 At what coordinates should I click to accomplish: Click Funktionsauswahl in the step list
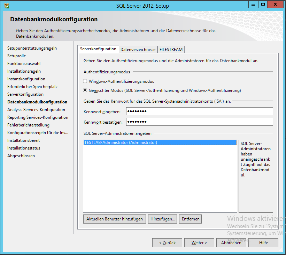24,64
